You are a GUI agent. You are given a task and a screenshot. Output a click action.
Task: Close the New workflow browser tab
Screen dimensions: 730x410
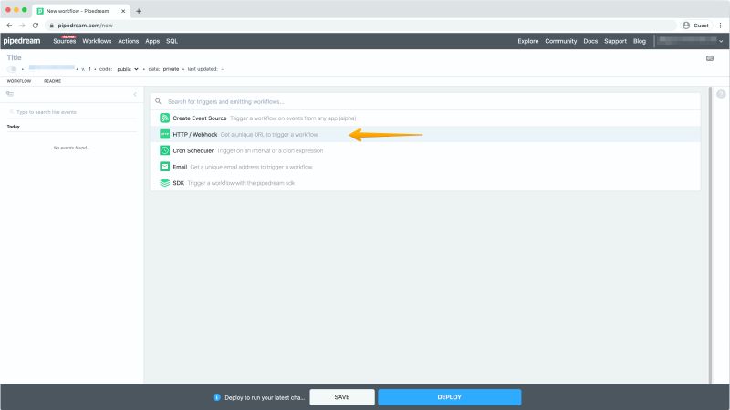point(123,11)
